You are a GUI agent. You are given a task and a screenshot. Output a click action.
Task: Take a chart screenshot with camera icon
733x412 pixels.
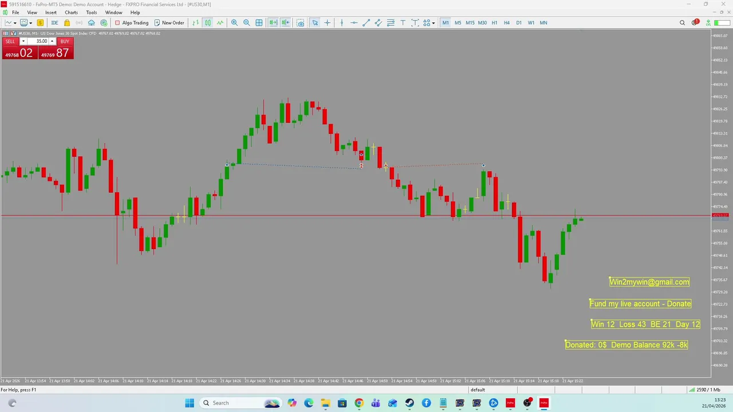[x=301, y=23]
